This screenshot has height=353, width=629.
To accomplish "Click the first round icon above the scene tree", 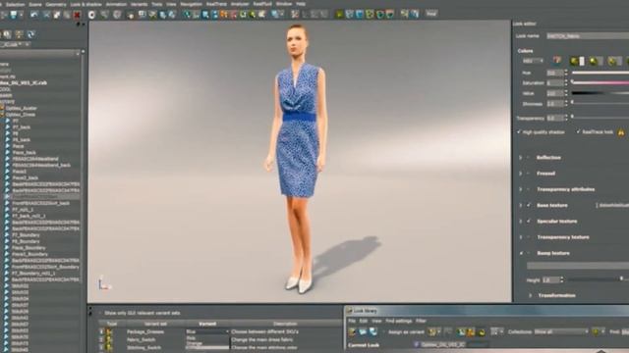I will pyautogui.click(x=7, y=34).
